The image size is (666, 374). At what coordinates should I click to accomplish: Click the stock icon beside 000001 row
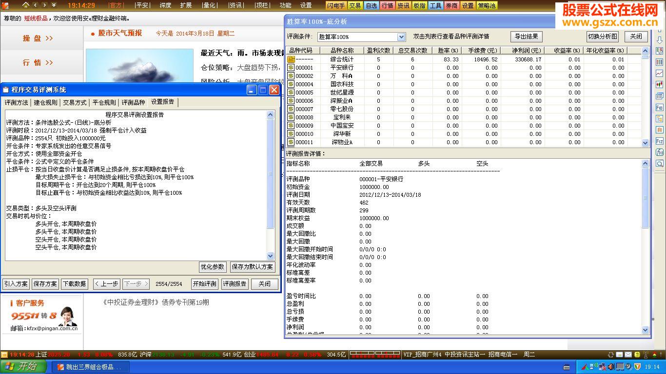pyautogui.click(x=291, y=68)
